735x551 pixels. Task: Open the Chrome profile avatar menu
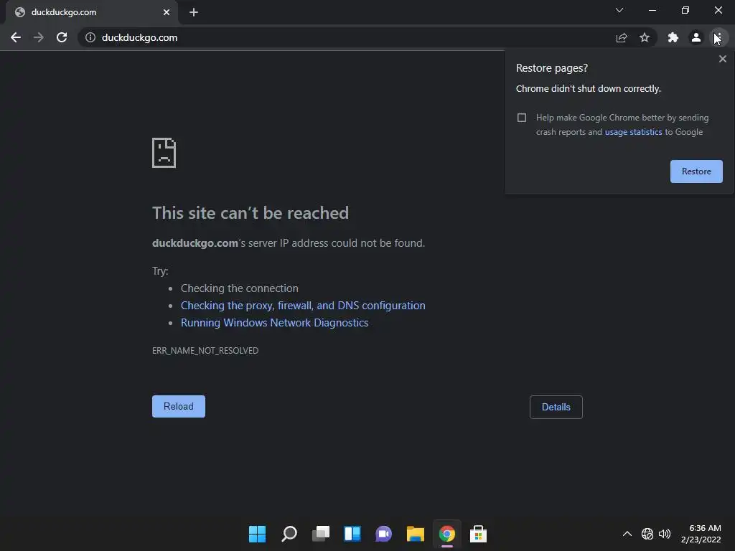tap(696, 37)
